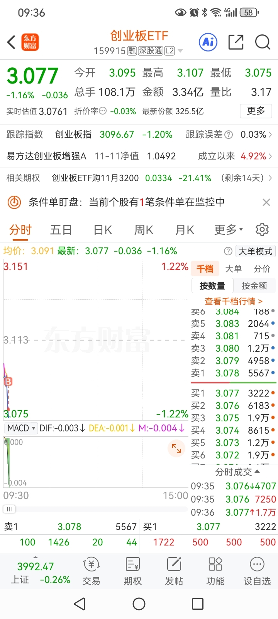Share the page via the export icon

(x=236, y=42)
